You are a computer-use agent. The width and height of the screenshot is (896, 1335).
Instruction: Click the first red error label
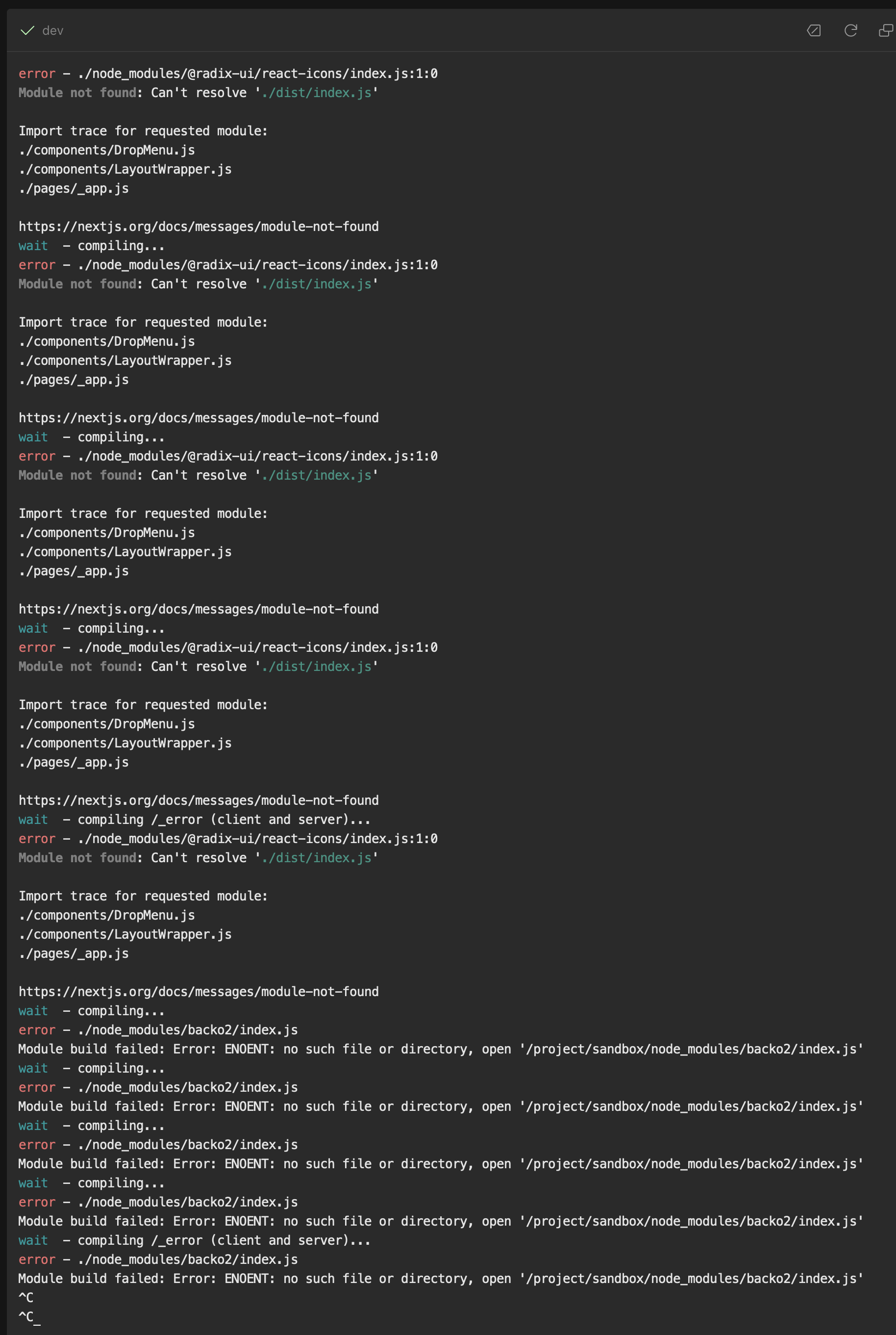pos(36,73)
